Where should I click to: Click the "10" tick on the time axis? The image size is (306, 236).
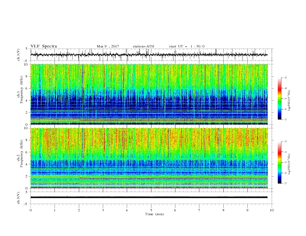pos(272,210)
